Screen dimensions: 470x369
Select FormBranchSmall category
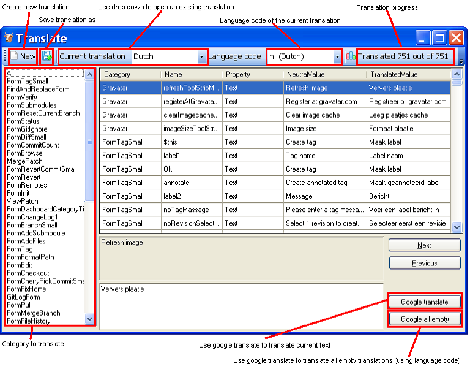45,225
